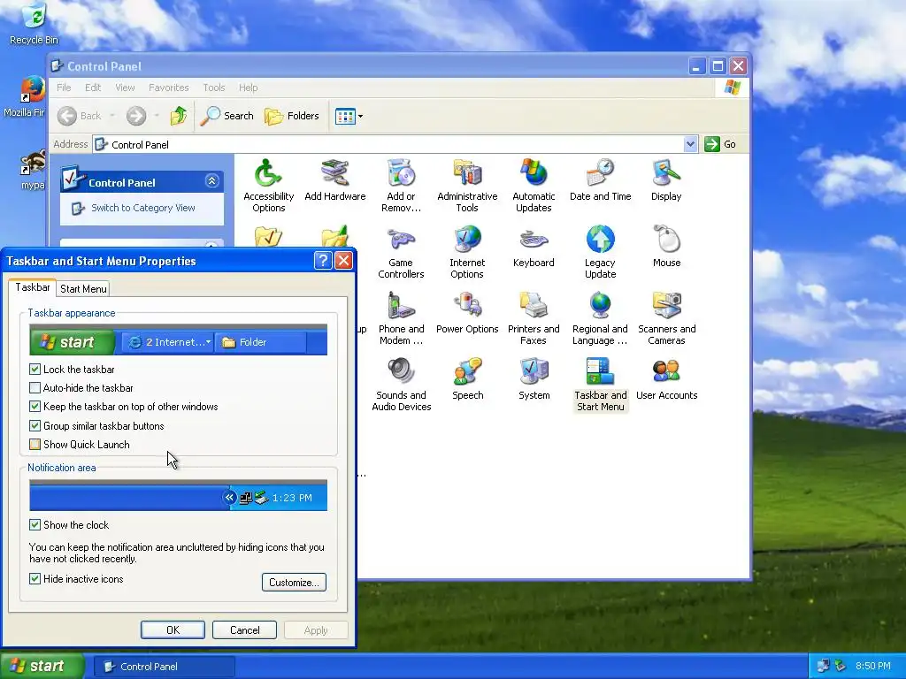Click the Recycle Bin desktop icon
Viewport: 906px width, 679px height.
(x=34, y=24)
